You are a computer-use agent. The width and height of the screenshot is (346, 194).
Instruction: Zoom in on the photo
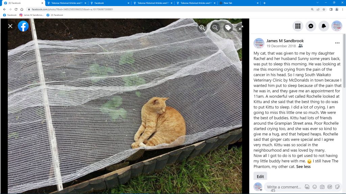202,28
